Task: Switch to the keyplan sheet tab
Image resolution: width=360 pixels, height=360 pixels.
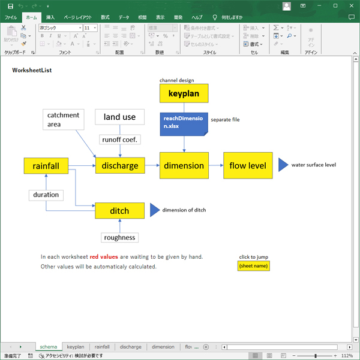Action: click(x=76, y=347)
